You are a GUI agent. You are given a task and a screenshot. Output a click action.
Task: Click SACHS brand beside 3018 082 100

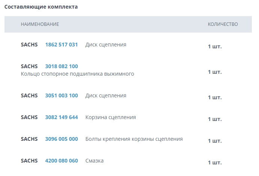29,66
